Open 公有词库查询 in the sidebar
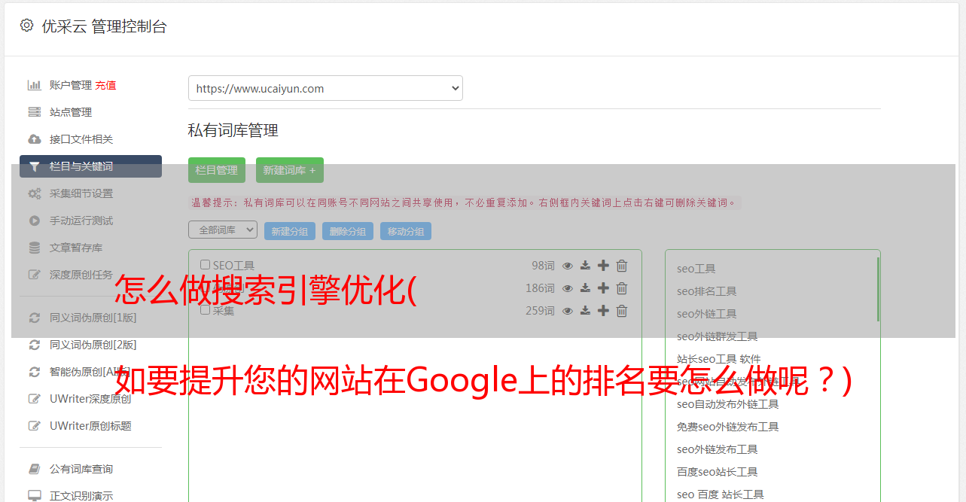The height and width of the screenshot is (502, 966). (x=81, y=469)
